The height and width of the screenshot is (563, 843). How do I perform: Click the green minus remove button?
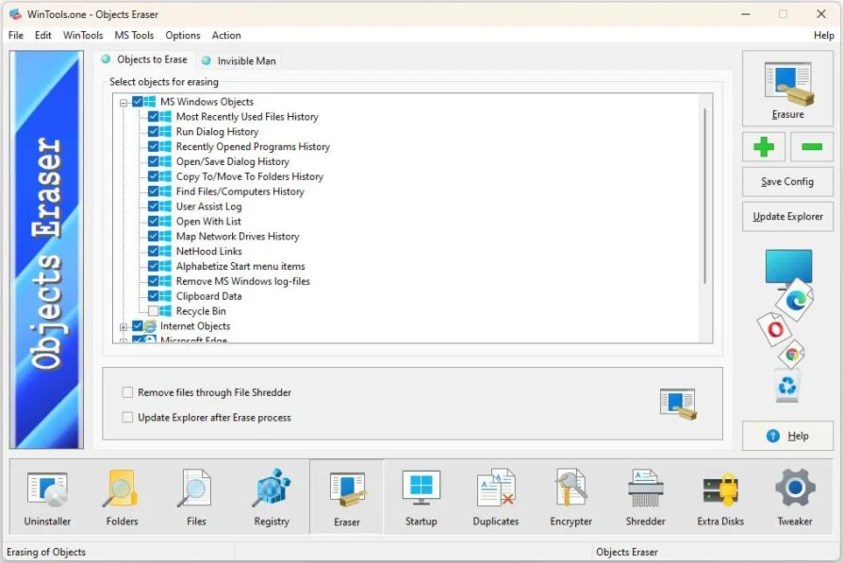pos(811,147)
